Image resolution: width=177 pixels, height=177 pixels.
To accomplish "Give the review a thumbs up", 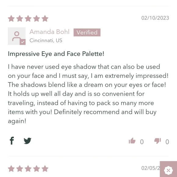I will pos(132,141).
